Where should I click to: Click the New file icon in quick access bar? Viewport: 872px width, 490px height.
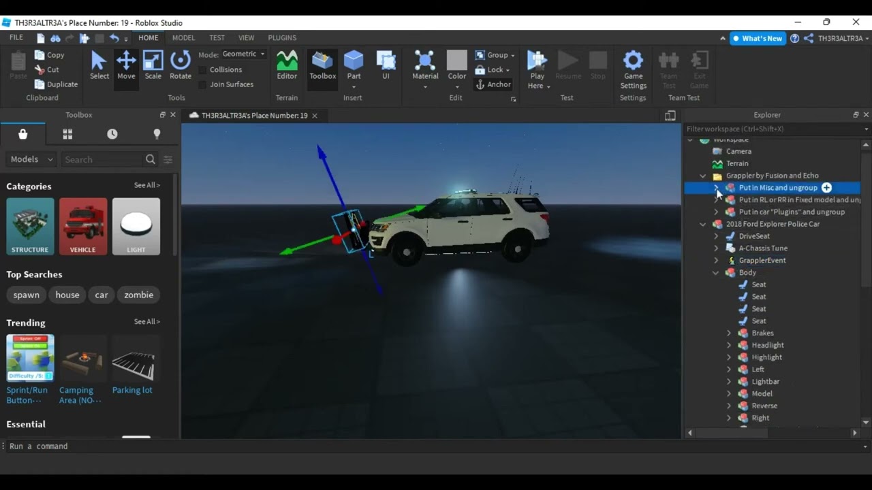click(41, 38)
